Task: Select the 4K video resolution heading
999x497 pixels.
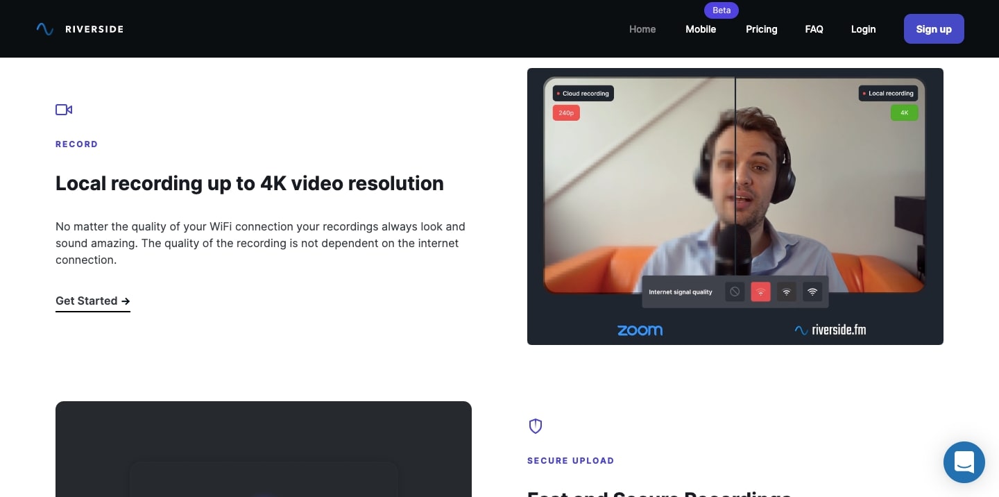Action: click(x=250, y=183)
